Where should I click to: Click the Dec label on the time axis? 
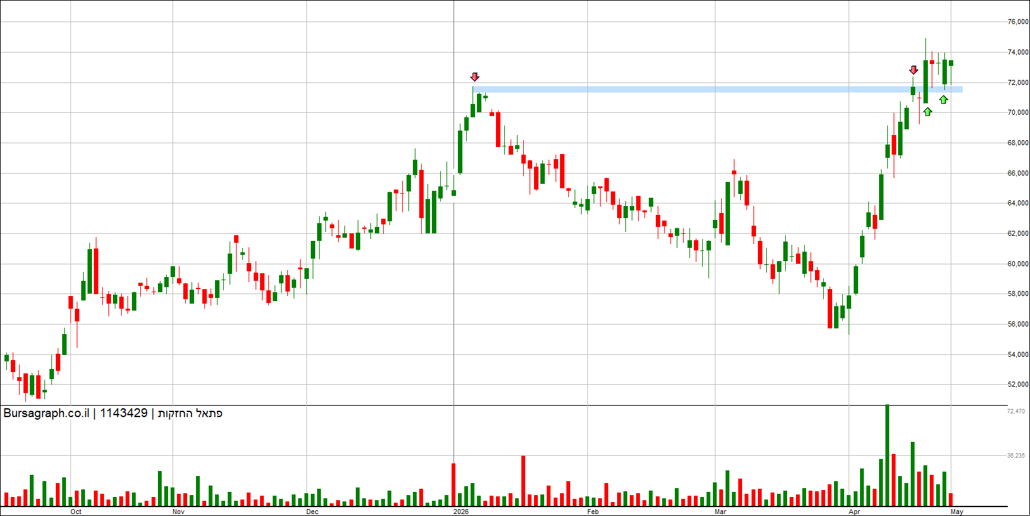click(313, 512)
